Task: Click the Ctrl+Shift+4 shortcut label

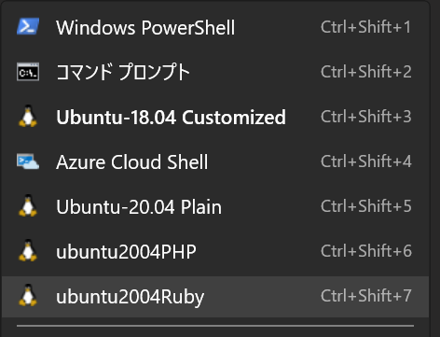Action: click(x=366, y=161)
